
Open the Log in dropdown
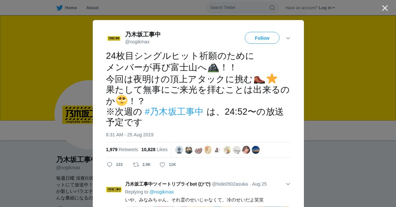pos(327,8)
